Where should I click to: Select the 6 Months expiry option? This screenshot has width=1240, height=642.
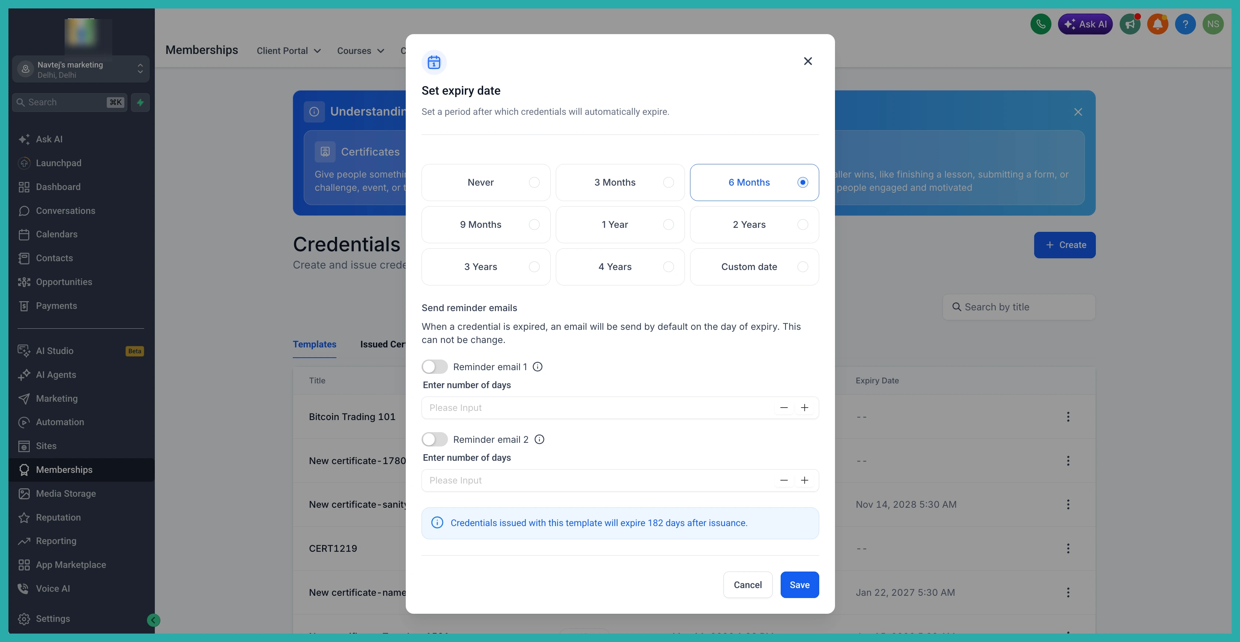point(754,182)
